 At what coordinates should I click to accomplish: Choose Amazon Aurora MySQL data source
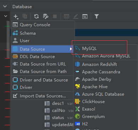point(105,56)
